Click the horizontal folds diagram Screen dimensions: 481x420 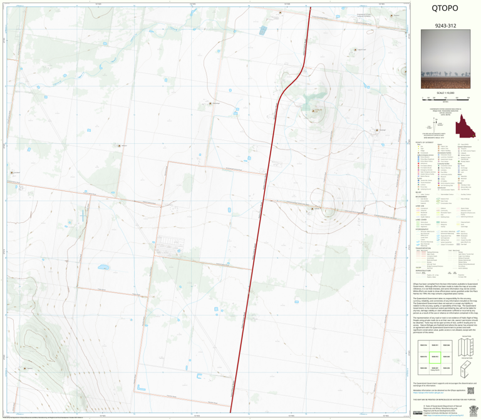tap(466, 369)
